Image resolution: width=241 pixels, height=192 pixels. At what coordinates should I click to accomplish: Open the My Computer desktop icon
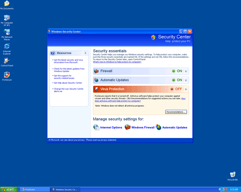coord(7,18)
